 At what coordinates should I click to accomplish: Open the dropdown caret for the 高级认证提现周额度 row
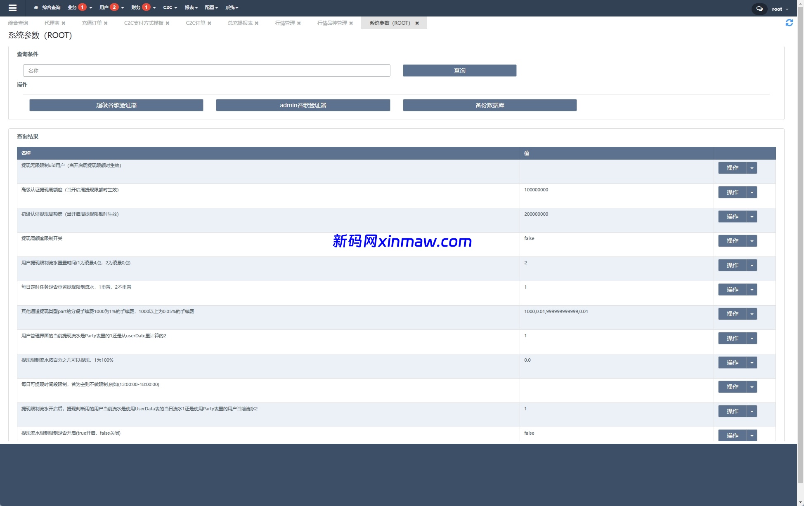click(x=752, y=192)
